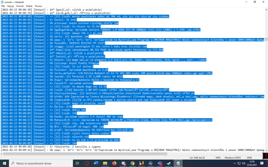268x167 pixels.
Task: Open the network status tray icon
Action: (x=239, y=163)
